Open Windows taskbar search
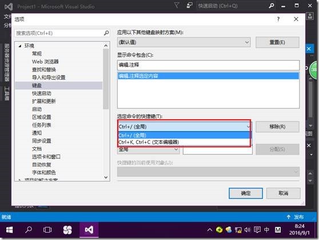Screen dimensions: 319x240 pos(28,230)
